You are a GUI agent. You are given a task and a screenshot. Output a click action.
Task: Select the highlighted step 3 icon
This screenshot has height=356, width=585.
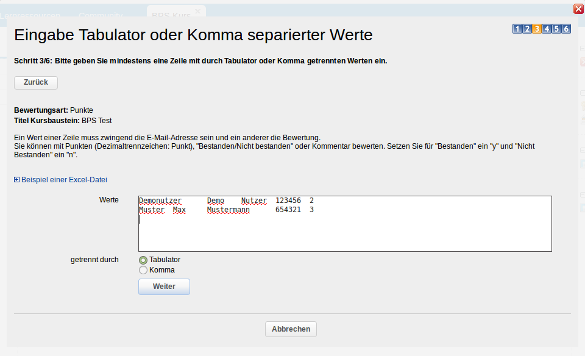tap(537, 29)
